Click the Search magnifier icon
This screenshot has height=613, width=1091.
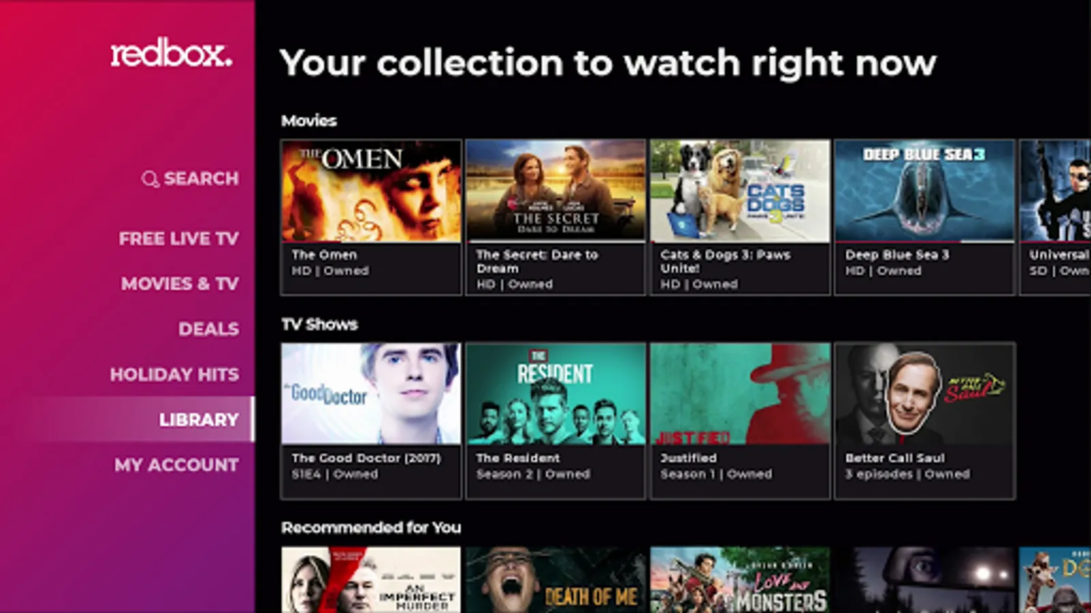(150, 179)
